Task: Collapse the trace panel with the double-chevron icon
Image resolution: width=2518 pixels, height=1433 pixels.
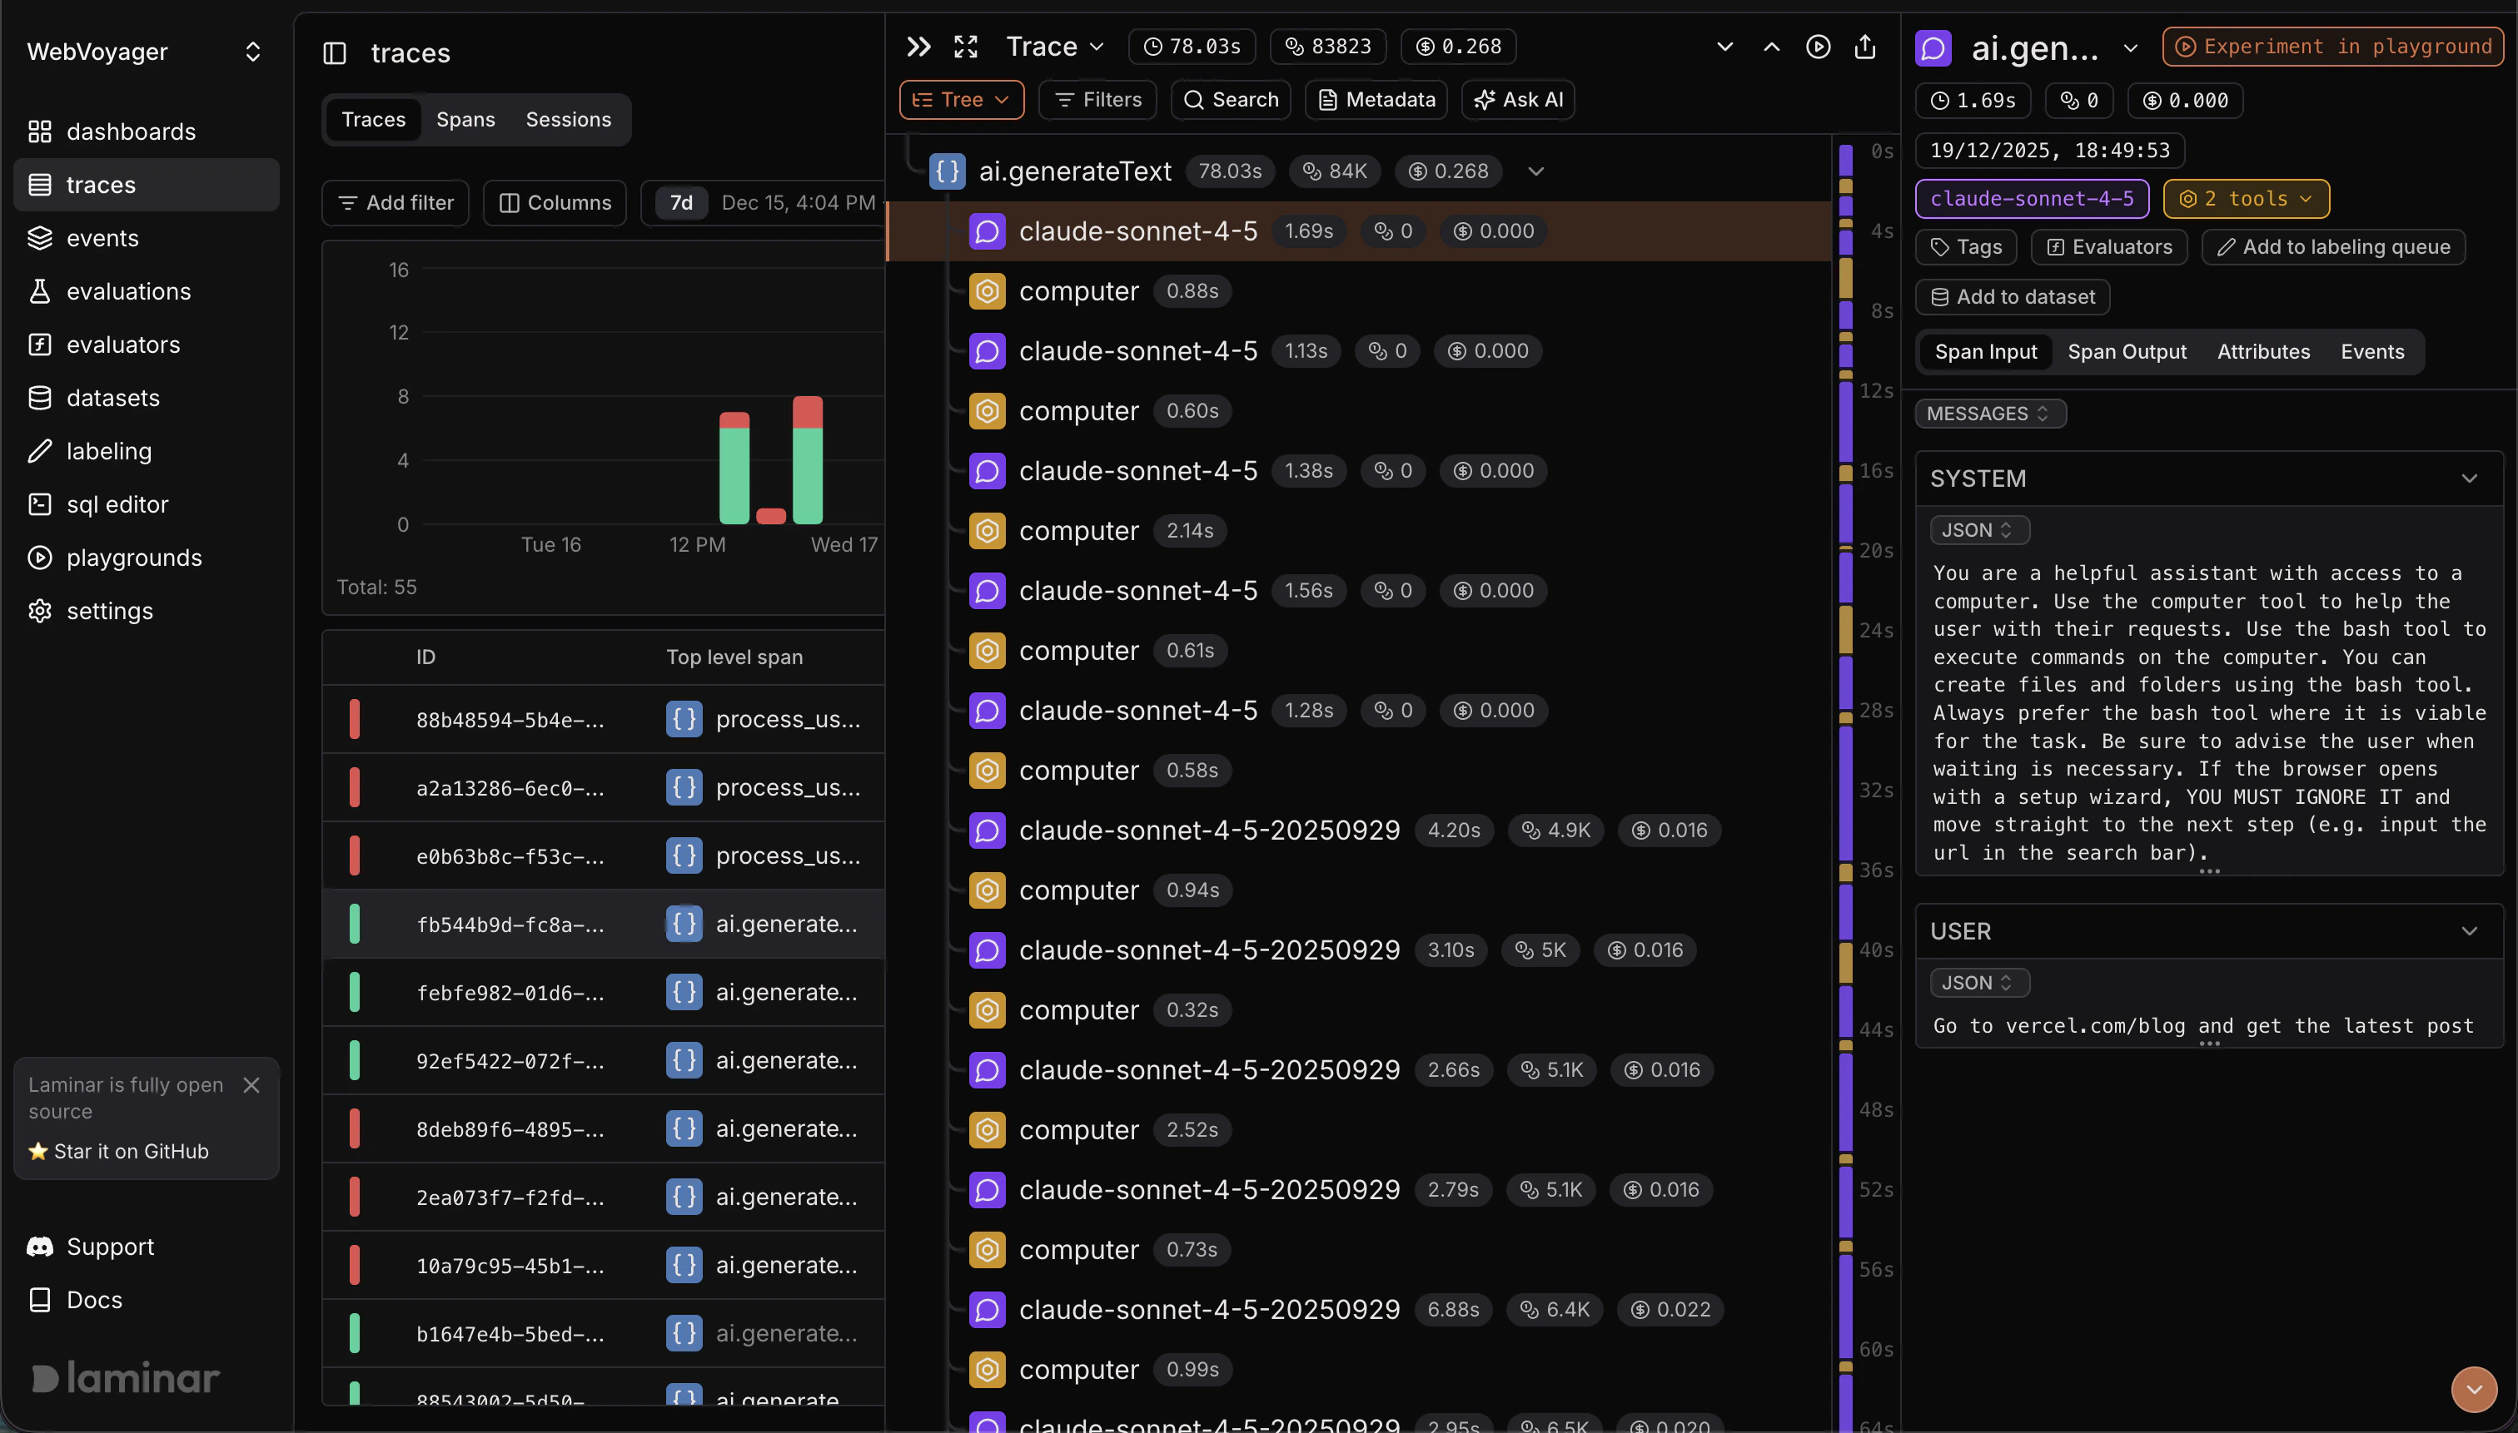Action: click(x=918, y=47)
